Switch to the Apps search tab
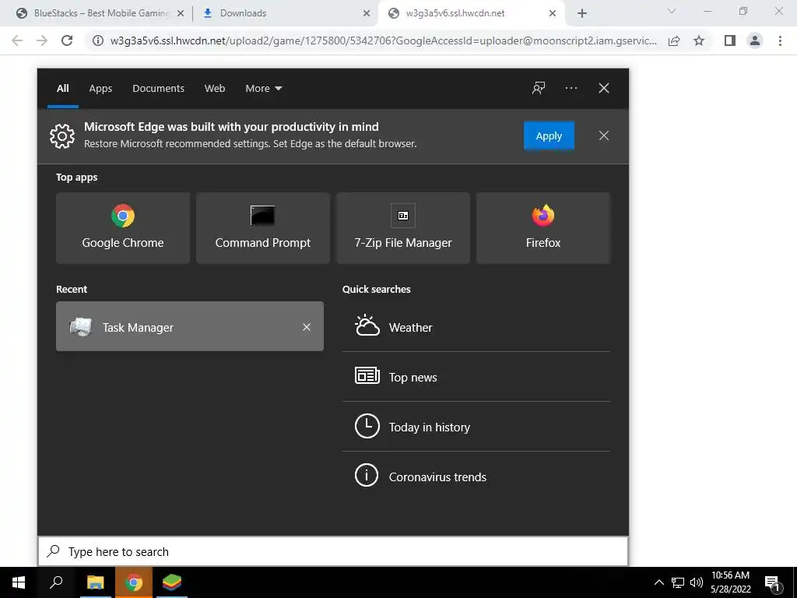 click(x=100, y=89)
